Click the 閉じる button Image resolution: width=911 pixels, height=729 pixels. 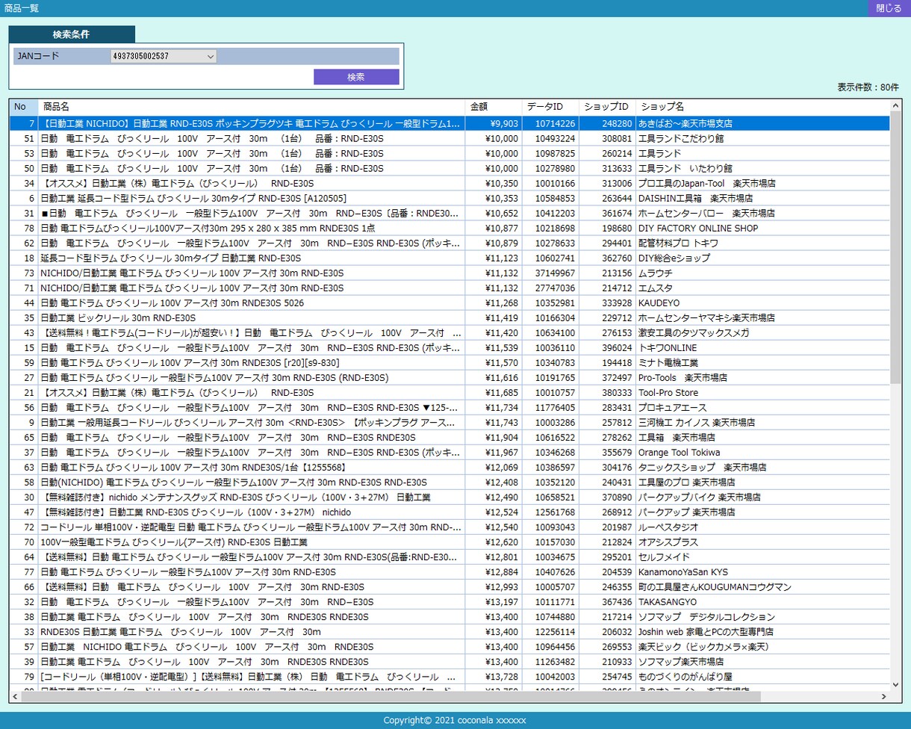pos(889,8)
